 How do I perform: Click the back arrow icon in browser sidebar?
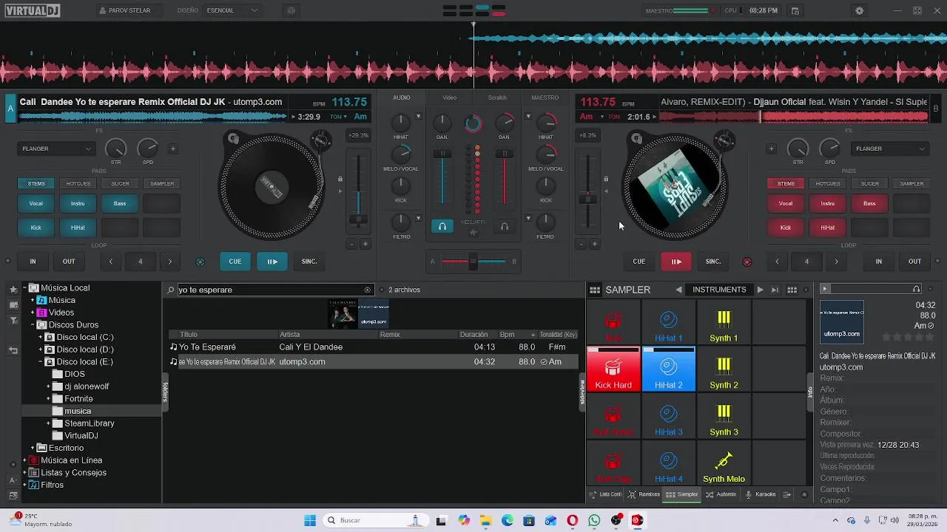point(13,350)
